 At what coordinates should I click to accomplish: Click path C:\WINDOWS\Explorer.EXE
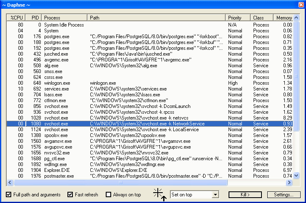tap(119, 170)
